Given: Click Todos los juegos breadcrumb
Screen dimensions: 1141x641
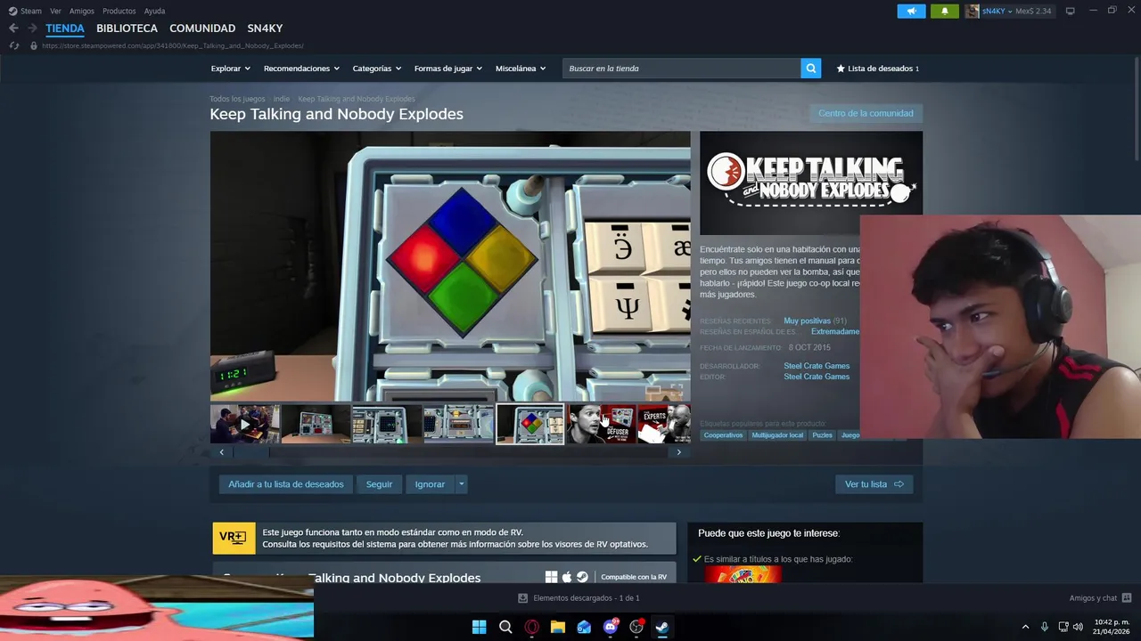Looking at the screenshot, I should tap(237, 99).
